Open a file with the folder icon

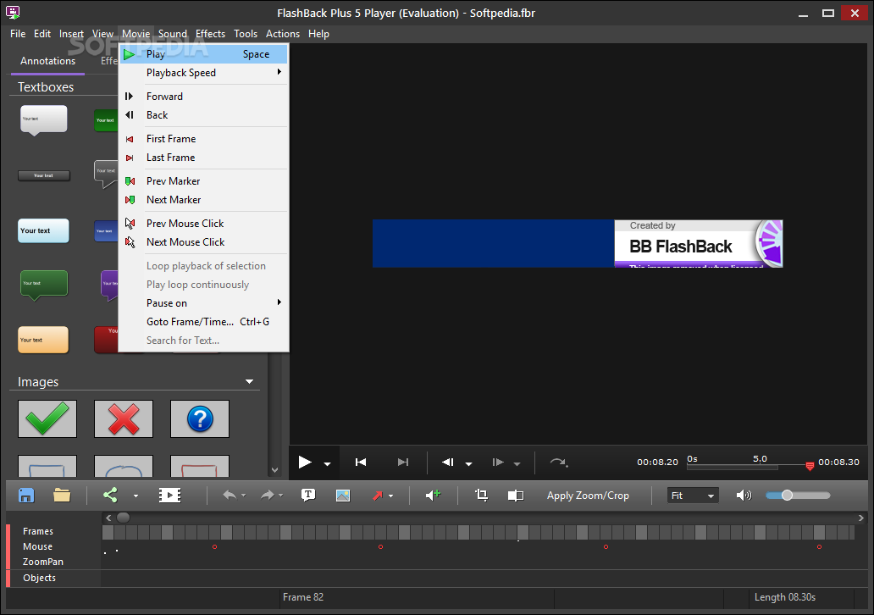pos(62,495)
